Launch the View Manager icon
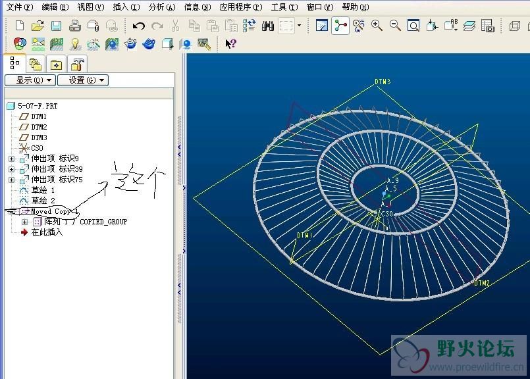 coord(487,26)
